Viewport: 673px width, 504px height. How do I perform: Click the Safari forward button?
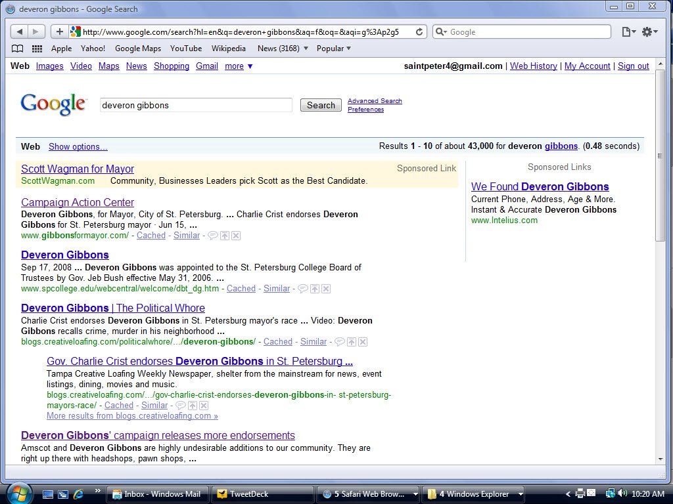click(x=36, y=31)
